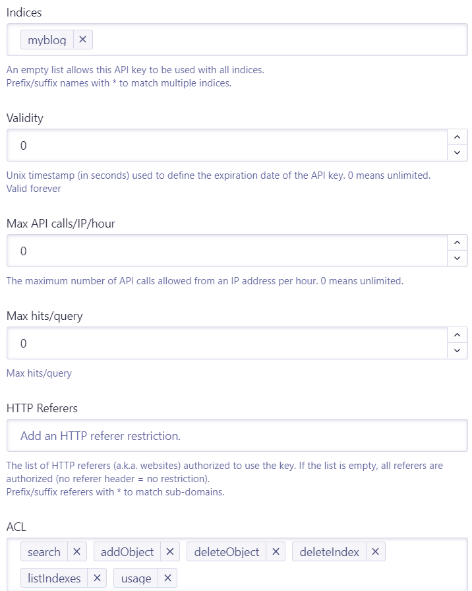Increase the Max hits/query value

pos(457,335)
